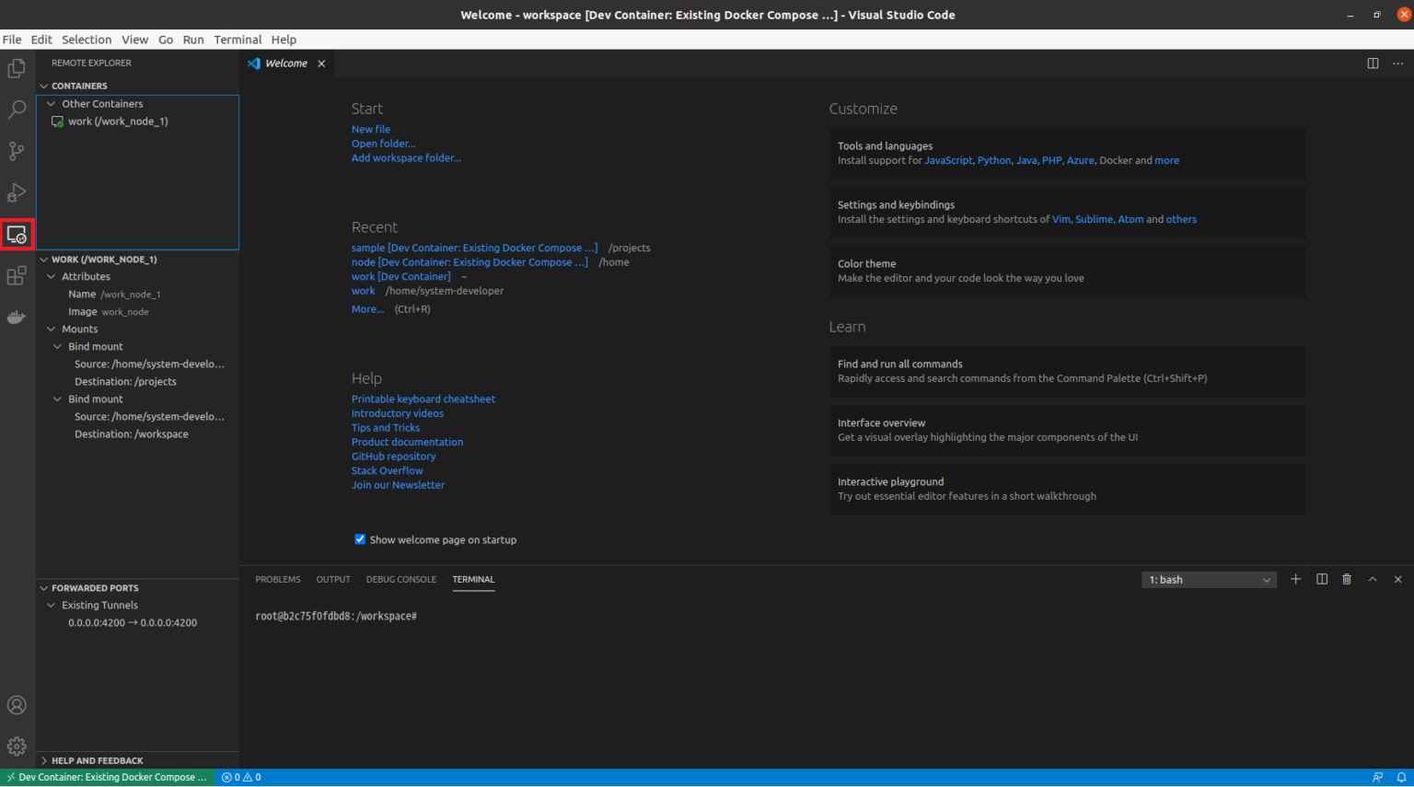Switch to the PROBLEMS panel tab

[x=277, y=579]
